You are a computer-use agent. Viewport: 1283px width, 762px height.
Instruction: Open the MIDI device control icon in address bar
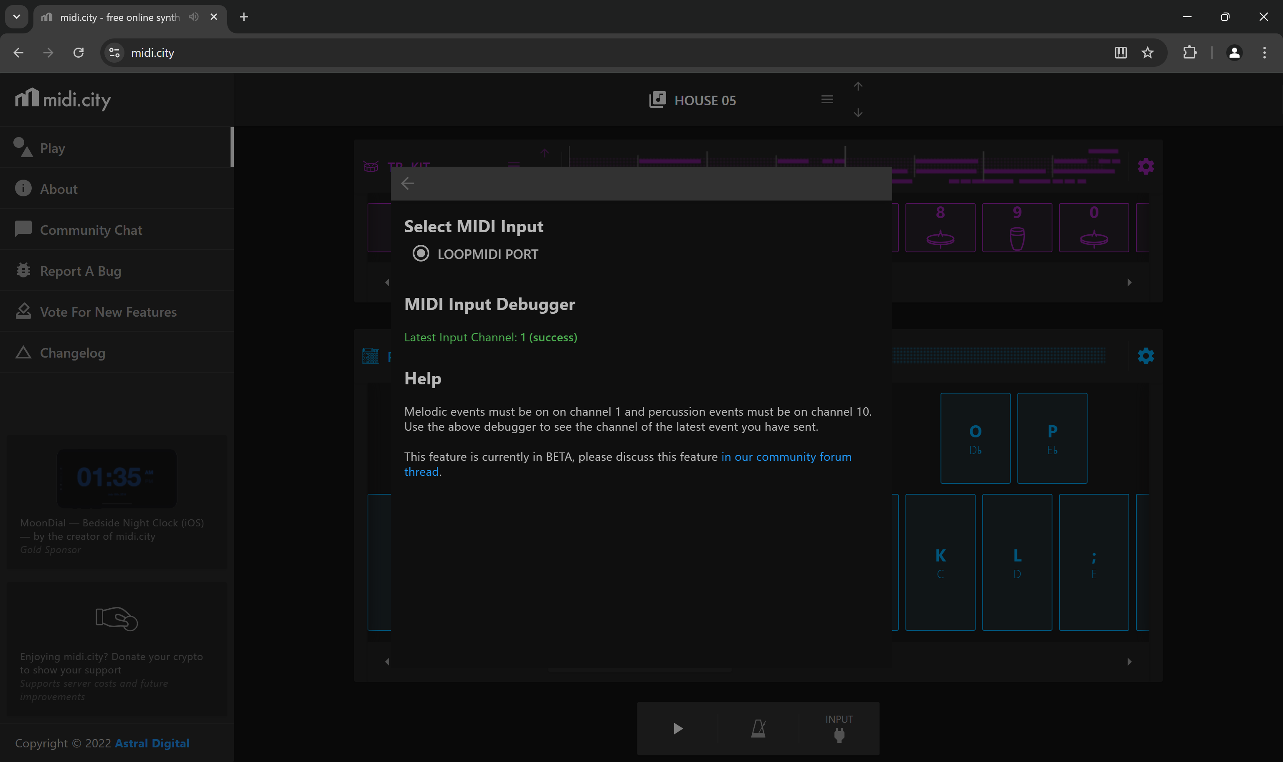(1121, 52)
